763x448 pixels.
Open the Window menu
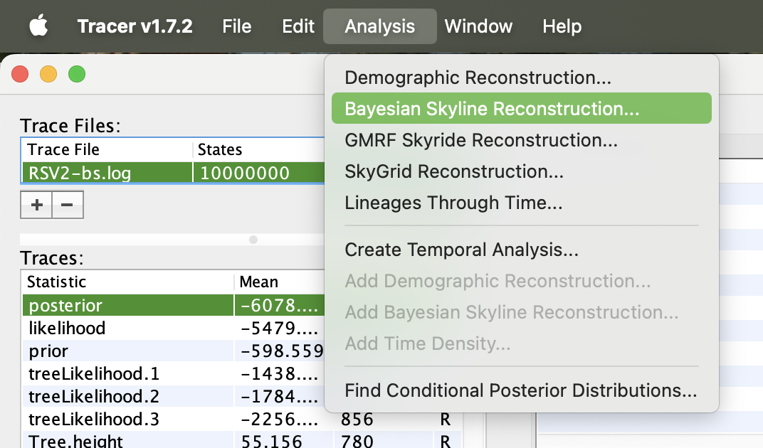pos(478,26)
